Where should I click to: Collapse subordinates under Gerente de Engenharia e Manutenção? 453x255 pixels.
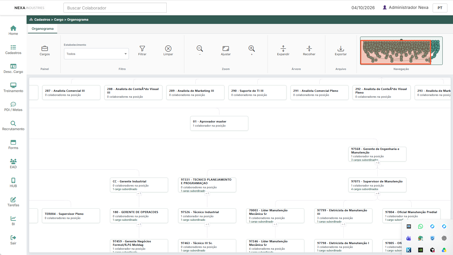coord(377,163)
